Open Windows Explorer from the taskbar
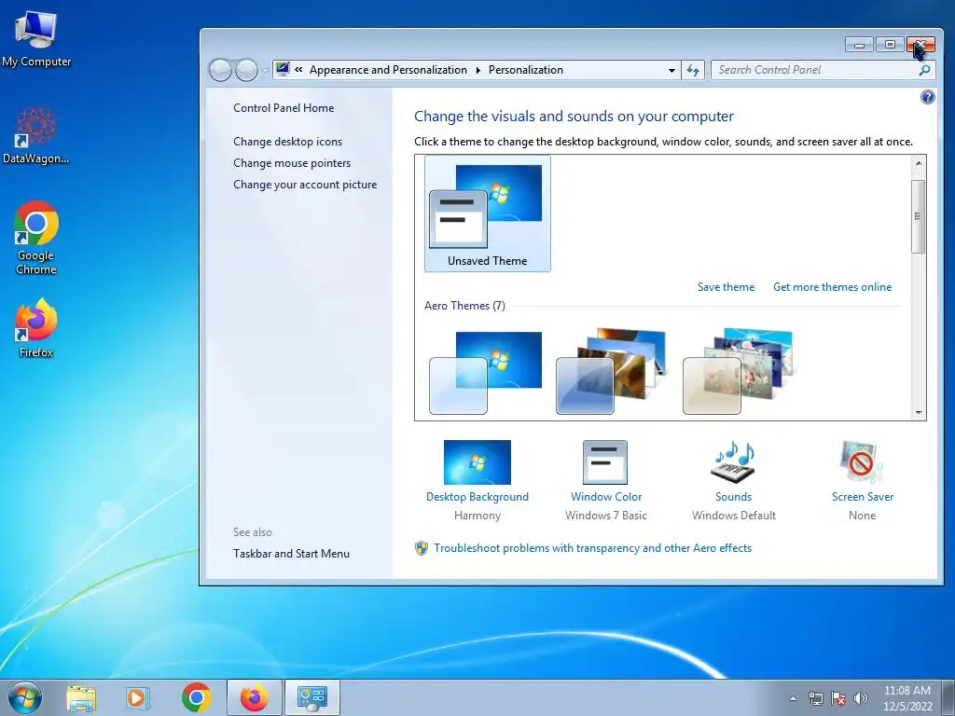 (x=81, y=697)
